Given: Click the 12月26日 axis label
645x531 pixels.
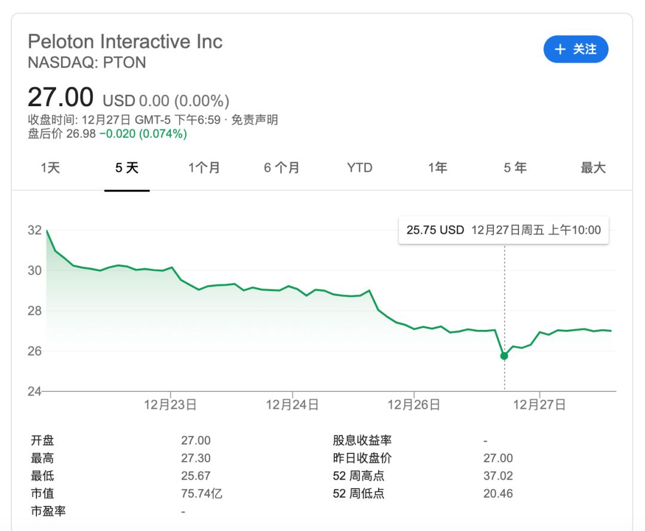Looking at the screenshot, I should click(414, 405).
